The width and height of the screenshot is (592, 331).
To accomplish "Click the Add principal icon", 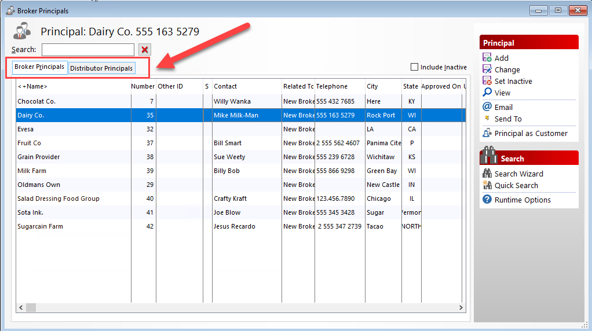I will 487,58.
